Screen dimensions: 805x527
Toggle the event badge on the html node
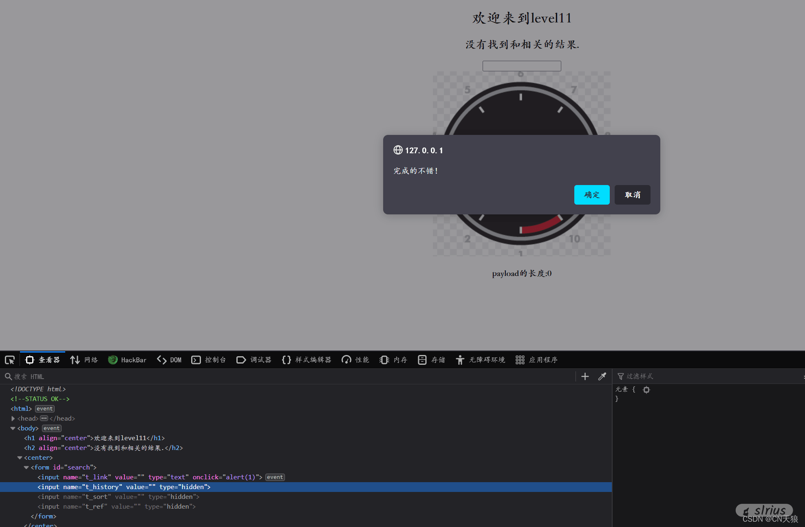click(x=44, y=408)
